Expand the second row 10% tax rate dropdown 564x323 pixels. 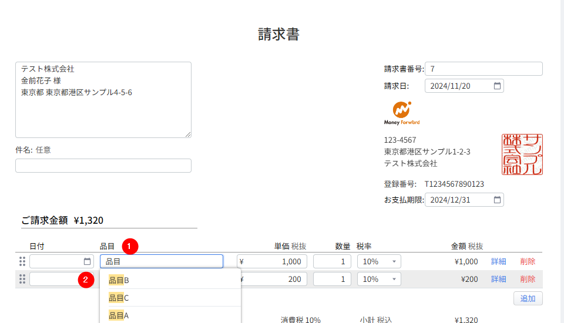click(379, 279)
